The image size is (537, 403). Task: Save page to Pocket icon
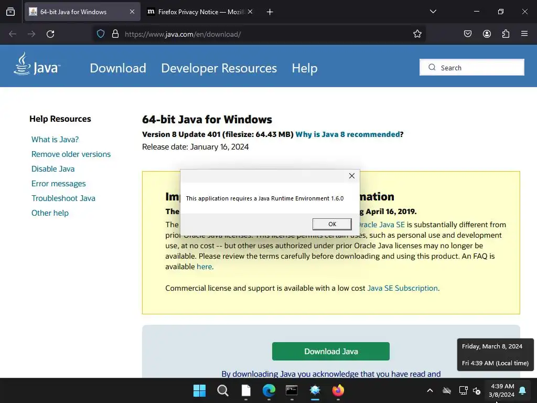click(x=468, y=34)
